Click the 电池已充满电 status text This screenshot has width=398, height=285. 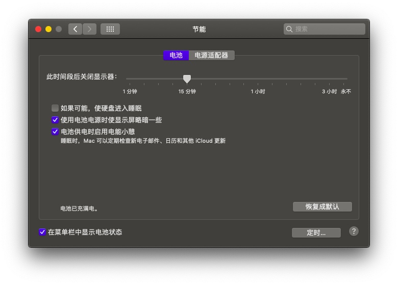(x=79, y=209)
